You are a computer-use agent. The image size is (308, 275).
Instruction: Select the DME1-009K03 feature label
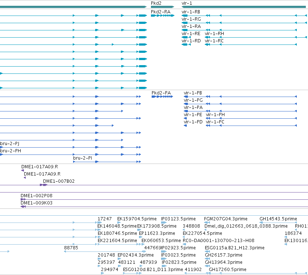[37, 203]
